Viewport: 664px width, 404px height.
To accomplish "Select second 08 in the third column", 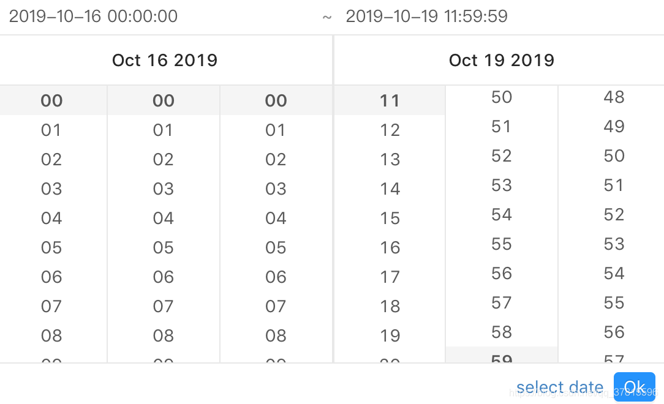I will [x=275, y=335].
